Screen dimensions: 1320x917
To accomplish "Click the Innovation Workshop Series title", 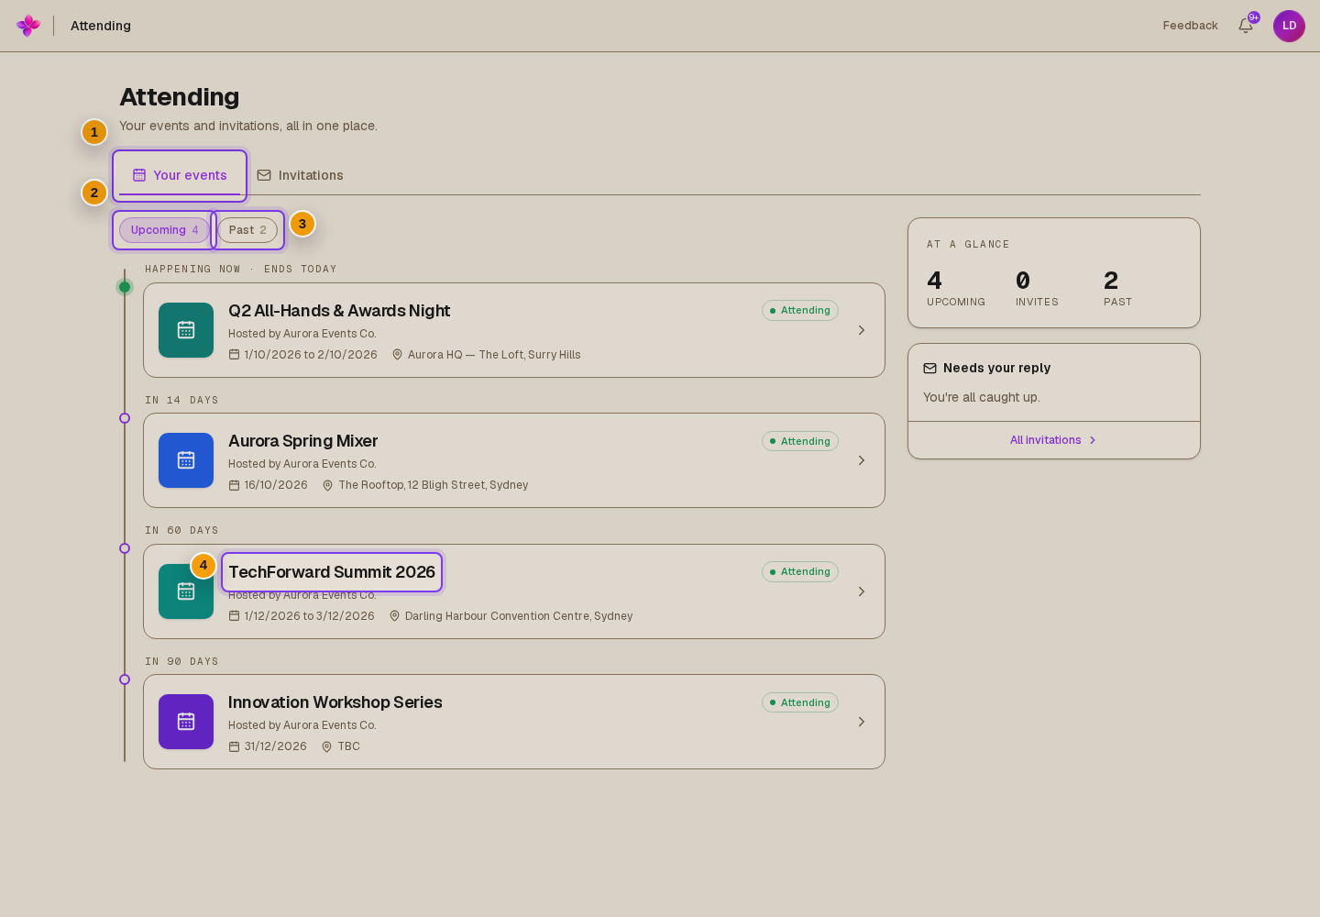I will coord(335,702).
